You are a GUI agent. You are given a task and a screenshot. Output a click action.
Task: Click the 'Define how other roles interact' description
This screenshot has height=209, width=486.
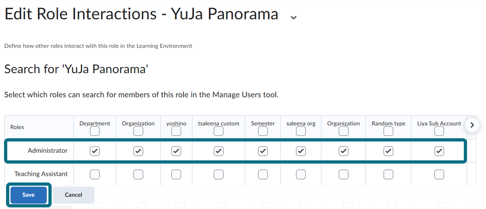pos(98,46)
